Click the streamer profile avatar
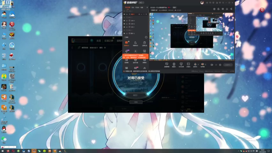Viewport: 272px width, 153px height. point(202,3)
